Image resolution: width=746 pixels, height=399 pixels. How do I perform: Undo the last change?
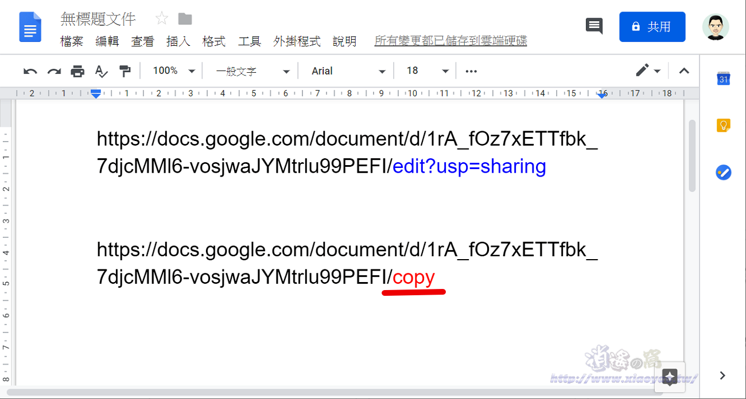[x=30, y=71]
